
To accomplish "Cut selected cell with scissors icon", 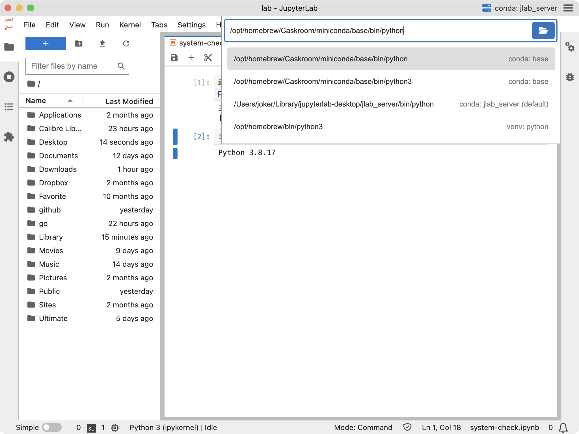I will point(208,58).
